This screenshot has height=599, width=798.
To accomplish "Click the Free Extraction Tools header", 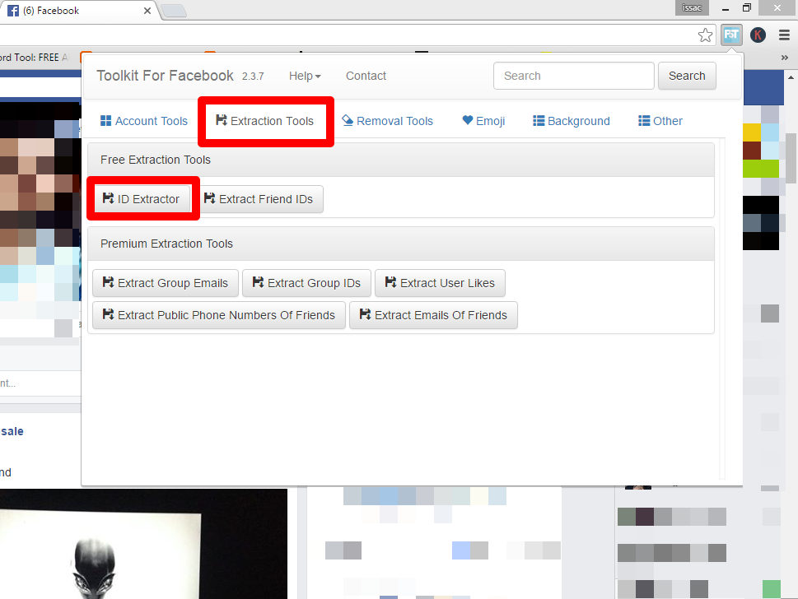I will tap(401, 160).
